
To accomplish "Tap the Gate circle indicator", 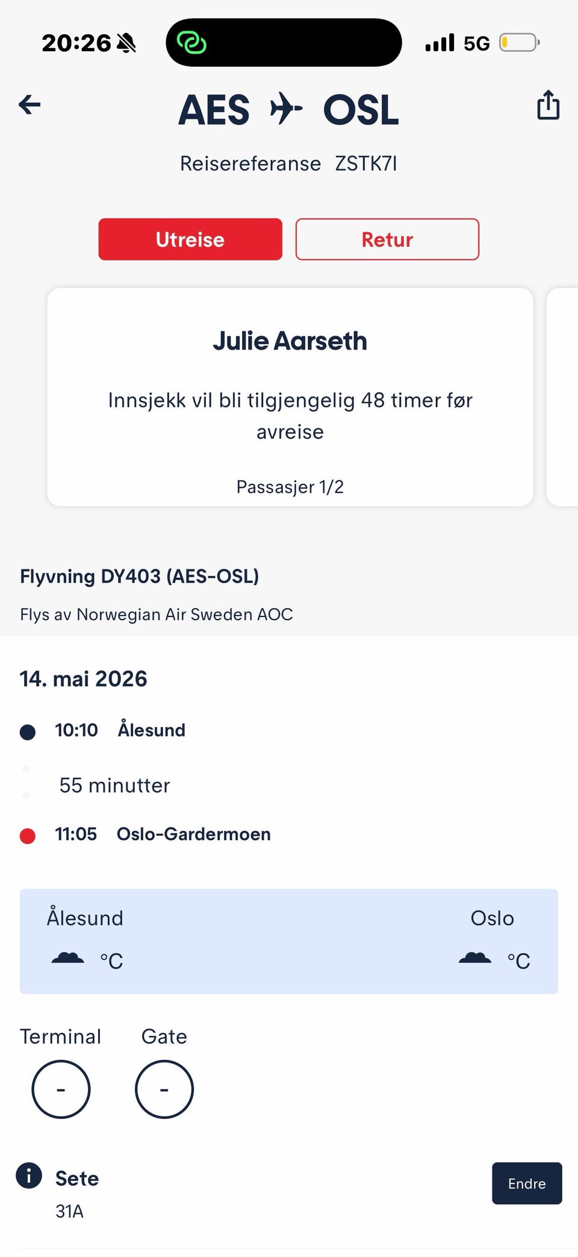I will 164,1089.
